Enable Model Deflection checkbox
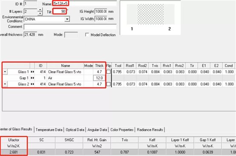This screenshot has height=156, width=236. pyautogui.click(x=87, y=35)
